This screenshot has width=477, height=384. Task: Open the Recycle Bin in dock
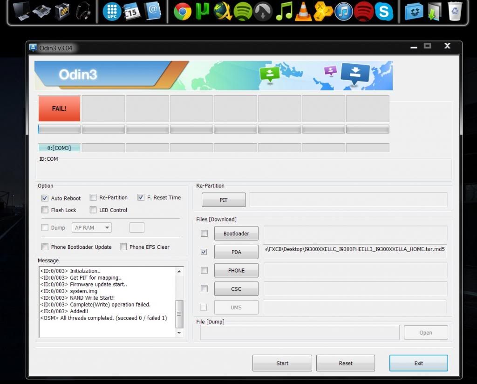455,12
